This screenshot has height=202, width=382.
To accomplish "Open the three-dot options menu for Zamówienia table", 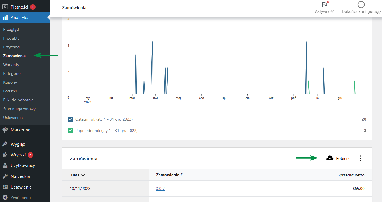I will point(361,158).
